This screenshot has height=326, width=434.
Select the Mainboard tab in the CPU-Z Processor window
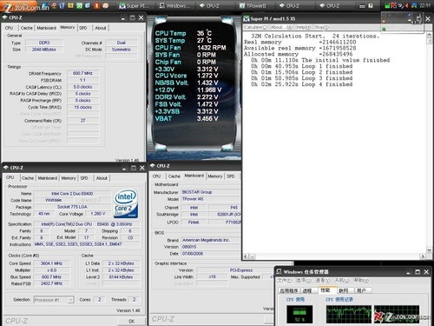point(48,178)
